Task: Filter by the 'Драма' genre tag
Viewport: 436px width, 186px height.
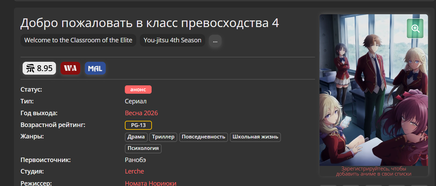Action: 136,137
